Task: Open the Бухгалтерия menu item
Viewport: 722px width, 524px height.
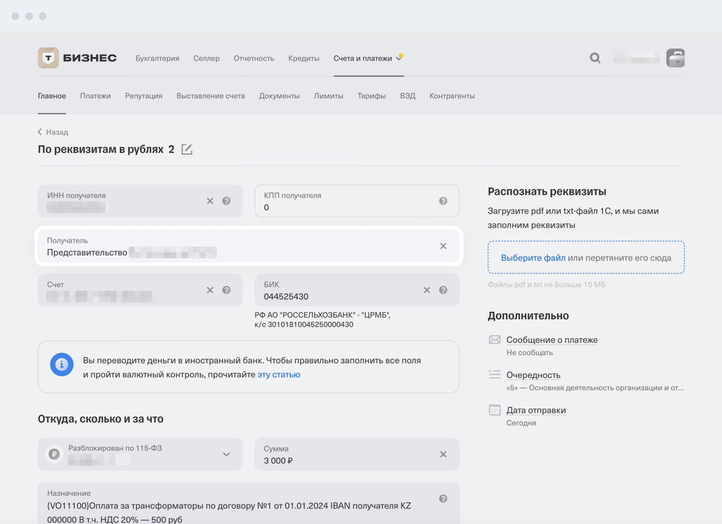Action: (157, 58)
